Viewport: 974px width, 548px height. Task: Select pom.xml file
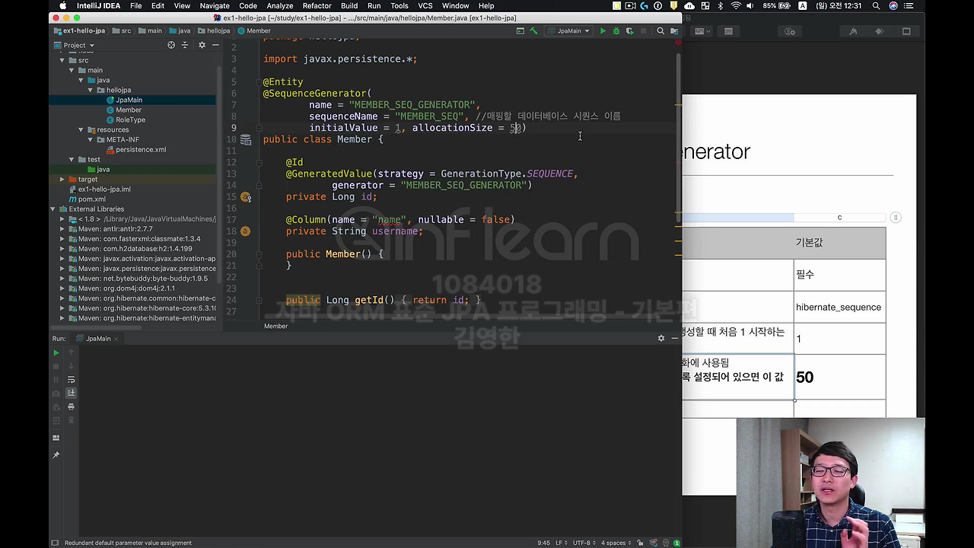click(92, 199)
